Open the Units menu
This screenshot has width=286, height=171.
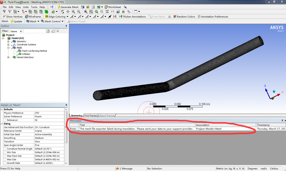point(26,7)
